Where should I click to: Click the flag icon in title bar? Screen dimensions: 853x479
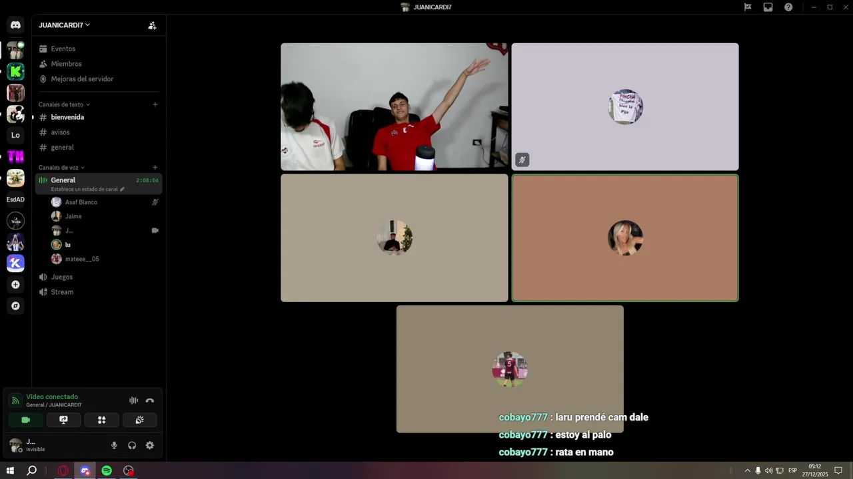(x=748, y=7)
